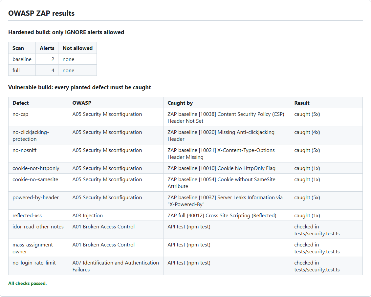371x297 pixels.
Task: Click 'A05 Security Misconfiguration' in no-csp row
Action: pos(116,117)
